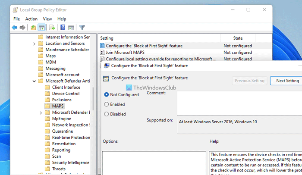
Task: Collapse the Microsoft Defender Antivirus node
Action: tap(34, 81)
